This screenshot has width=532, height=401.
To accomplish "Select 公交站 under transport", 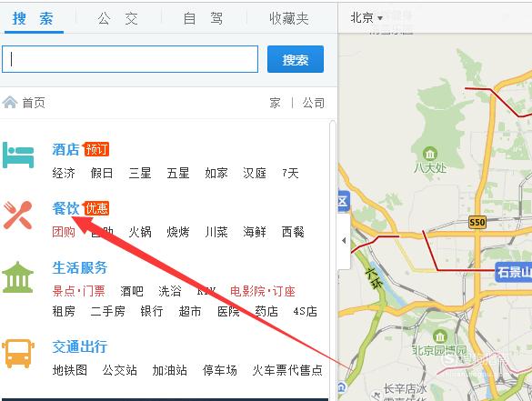I will (x=120, y=370).
